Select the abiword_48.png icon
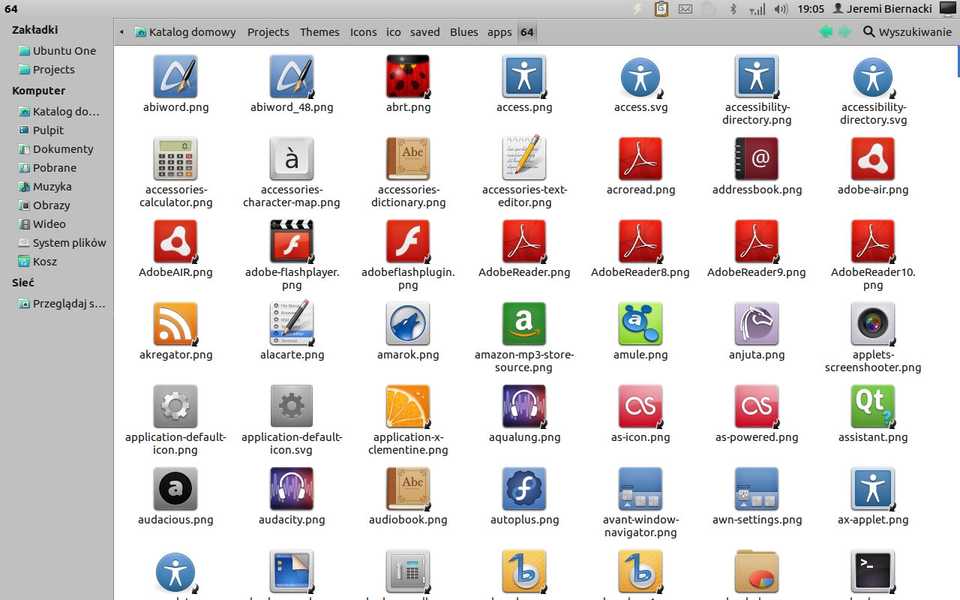The width and height of the screenshot is (960, 600). coord(292,76)
